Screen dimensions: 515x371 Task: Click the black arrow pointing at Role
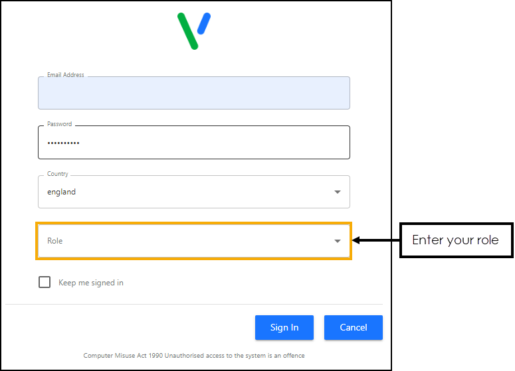(x=375, y=240)
